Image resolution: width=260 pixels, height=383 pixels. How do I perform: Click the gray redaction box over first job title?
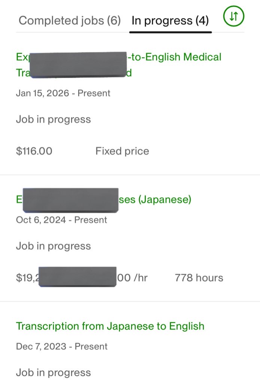(x=78, y=65)
